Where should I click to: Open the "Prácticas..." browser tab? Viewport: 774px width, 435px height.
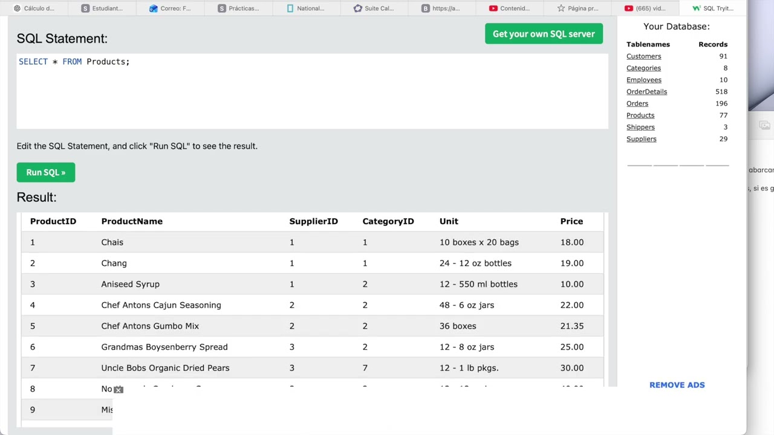[239, 8]
